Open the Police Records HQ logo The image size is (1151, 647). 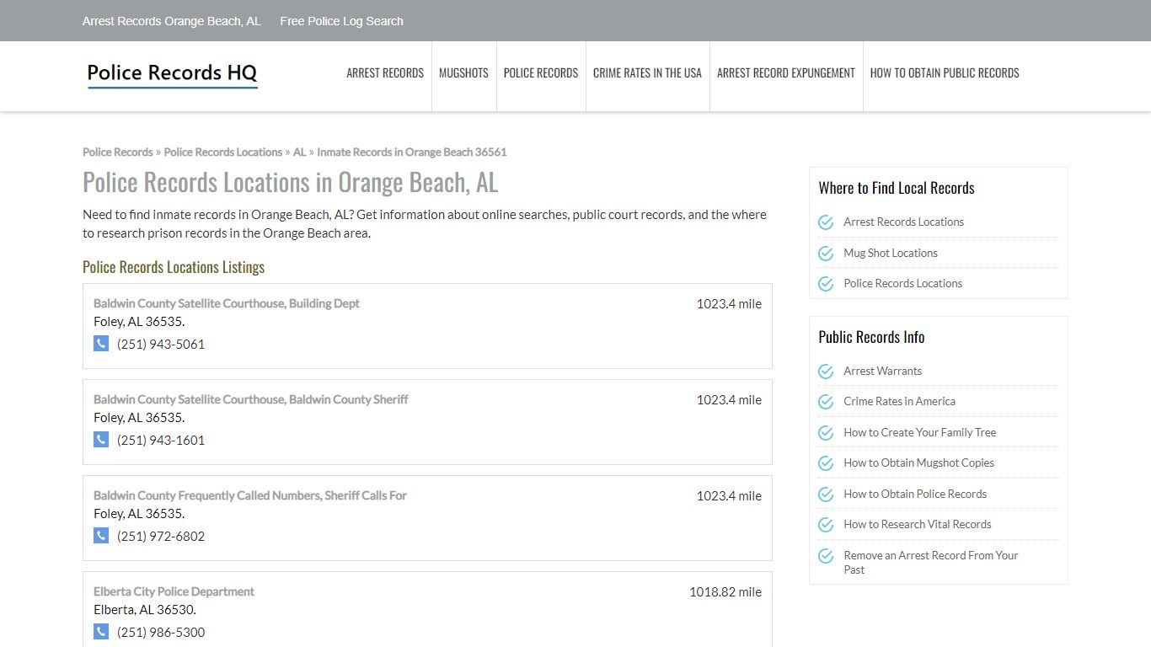(x=172, y=74)
